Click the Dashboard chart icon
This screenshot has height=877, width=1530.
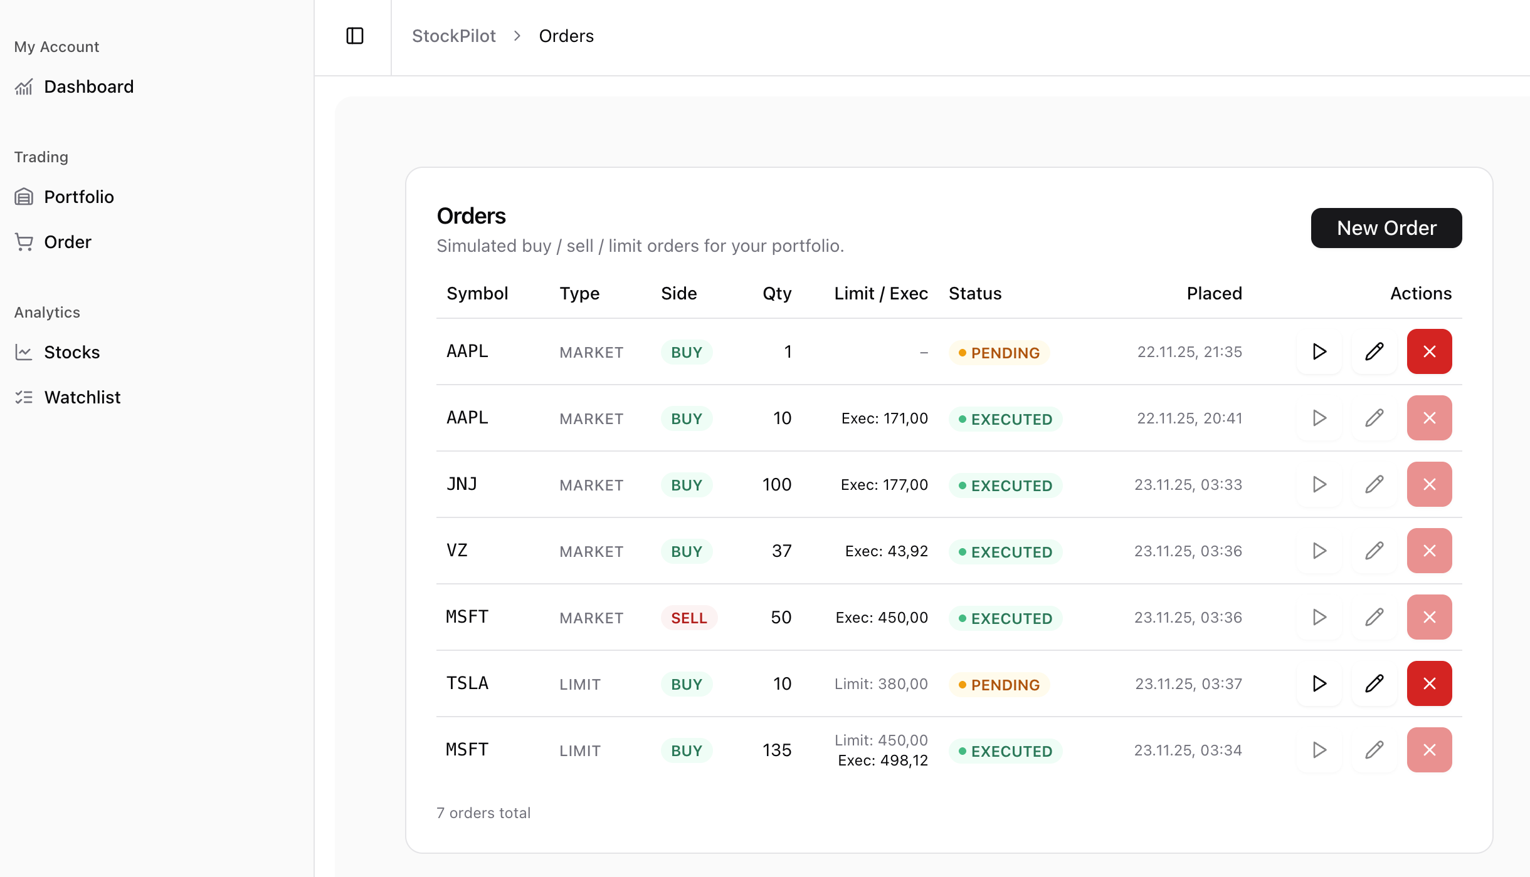[x=24, y=87]
